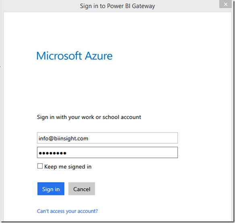Place cursor after biinsight.com in email box
Screen dimensions: 235x223
click(89, 138)
